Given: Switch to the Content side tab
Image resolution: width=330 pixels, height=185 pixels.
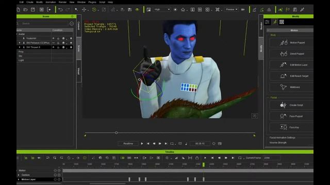Looking at the screenshot, I should tap(79, 26).
